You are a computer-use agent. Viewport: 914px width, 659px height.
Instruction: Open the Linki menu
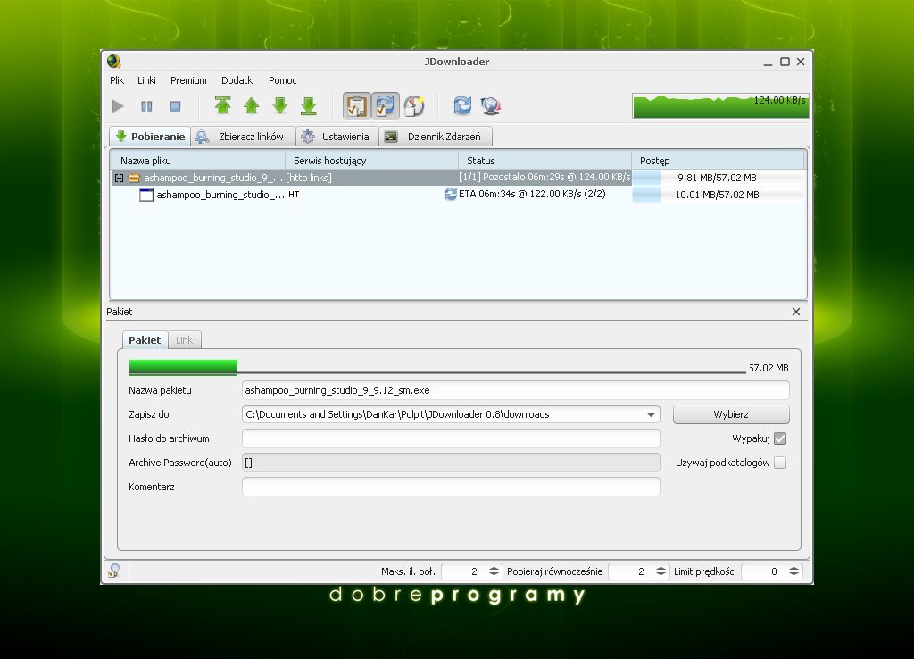[x=146, y=80]
